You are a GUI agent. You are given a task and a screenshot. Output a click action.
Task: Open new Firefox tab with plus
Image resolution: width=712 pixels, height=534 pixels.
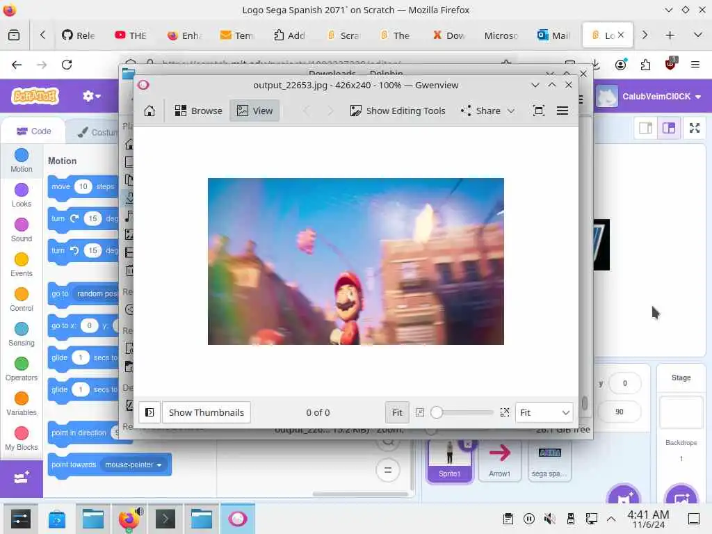coord(670,35)
